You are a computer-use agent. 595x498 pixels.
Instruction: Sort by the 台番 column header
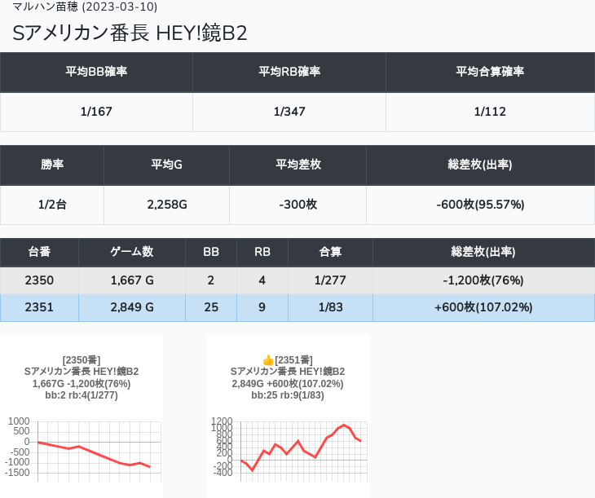(39, 252)
